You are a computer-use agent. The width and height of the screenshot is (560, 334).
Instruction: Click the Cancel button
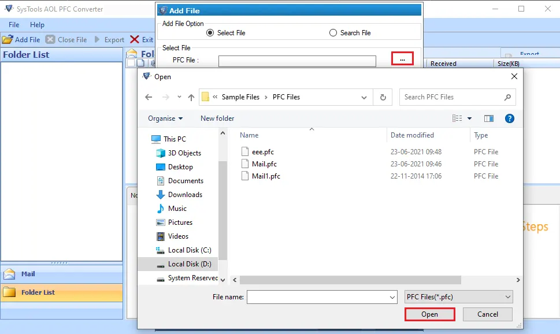[488, 314]
